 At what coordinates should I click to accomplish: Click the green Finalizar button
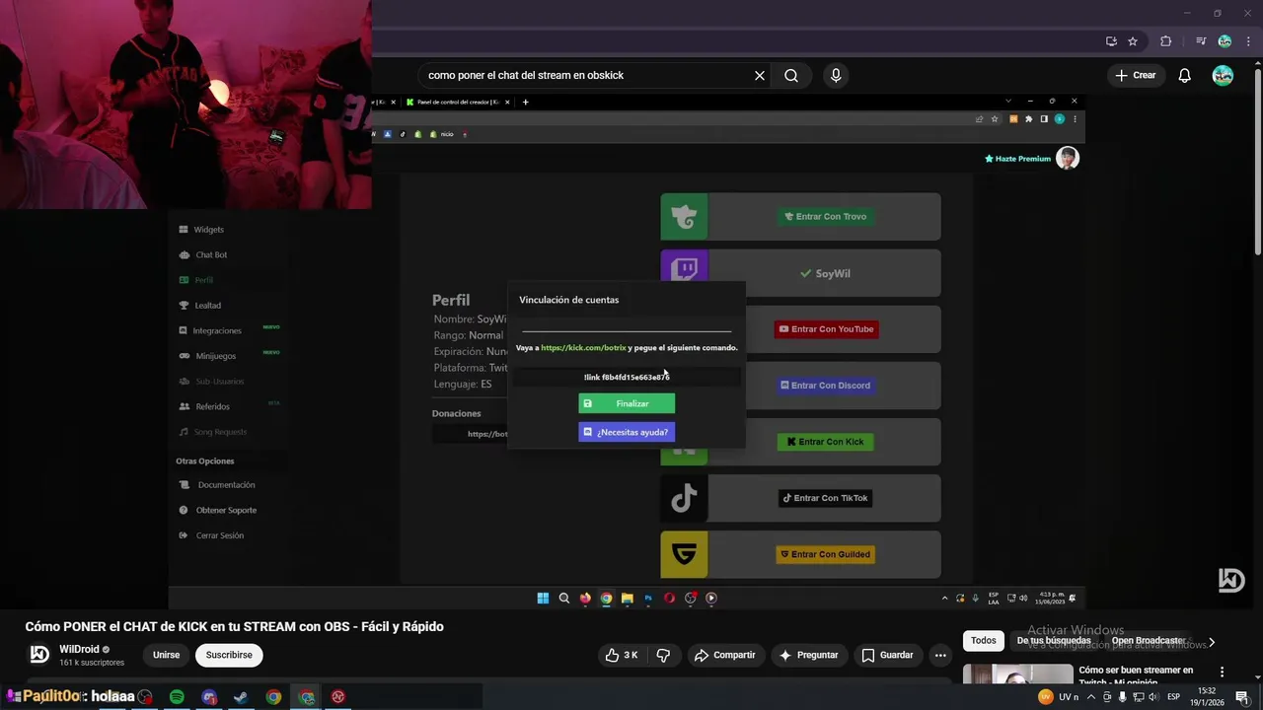pyautogui.click(x=627, y=403)
